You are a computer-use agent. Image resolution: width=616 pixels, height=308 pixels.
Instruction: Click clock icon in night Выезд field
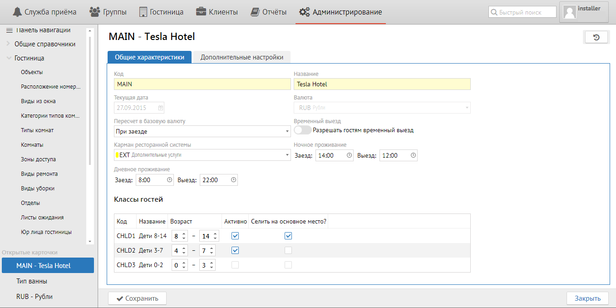click(x=413, y=155)
